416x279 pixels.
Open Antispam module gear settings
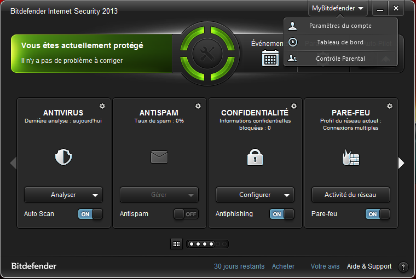(198, 106)
